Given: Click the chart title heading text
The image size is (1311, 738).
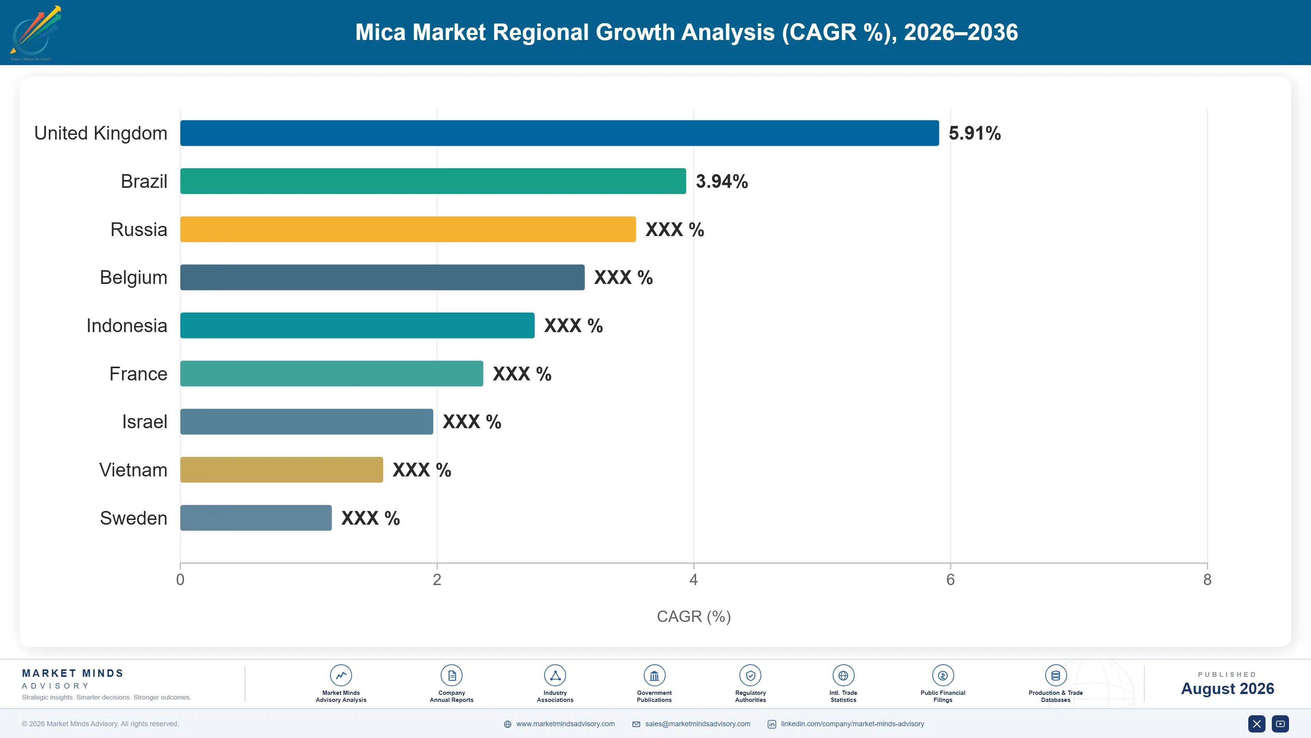Looking at the screenshot, I should 686,32.
